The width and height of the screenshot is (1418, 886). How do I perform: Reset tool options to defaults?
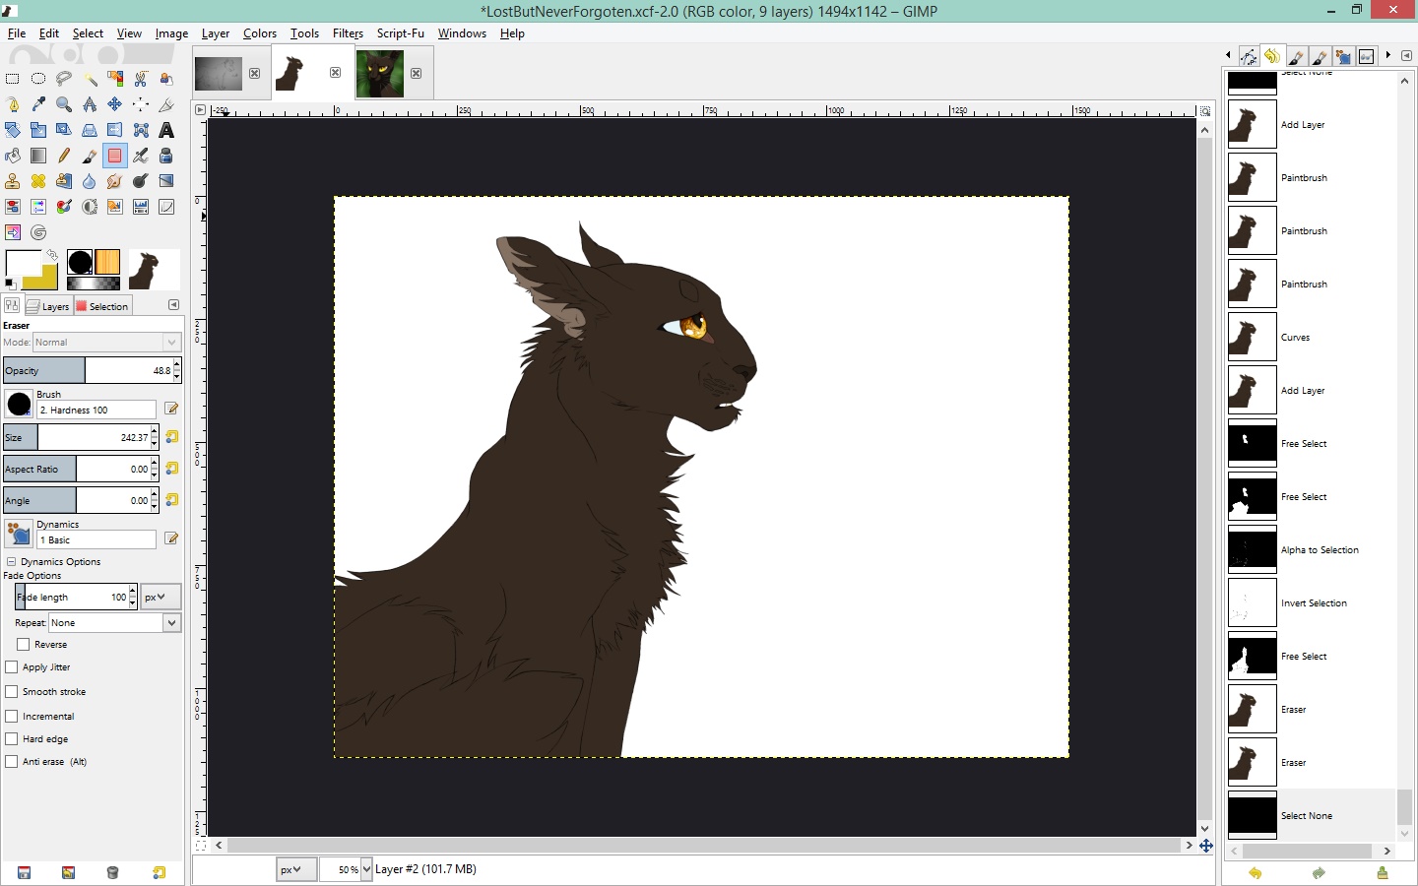(159, 872)
